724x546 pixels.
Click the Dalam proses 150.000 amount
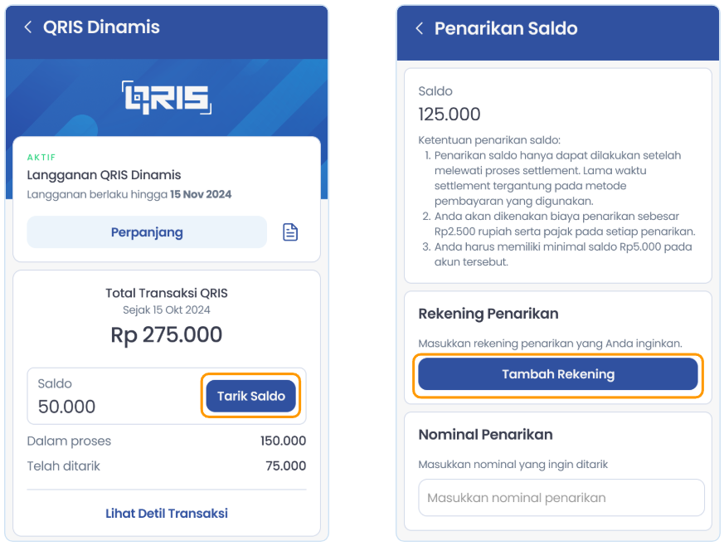click(283, 441)
